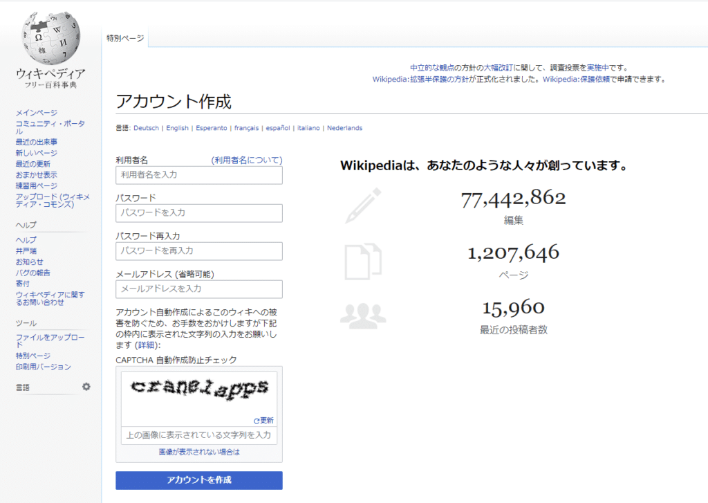Open ファイルをアップロード link
This screenshot has height=503, width=708.
50,341
